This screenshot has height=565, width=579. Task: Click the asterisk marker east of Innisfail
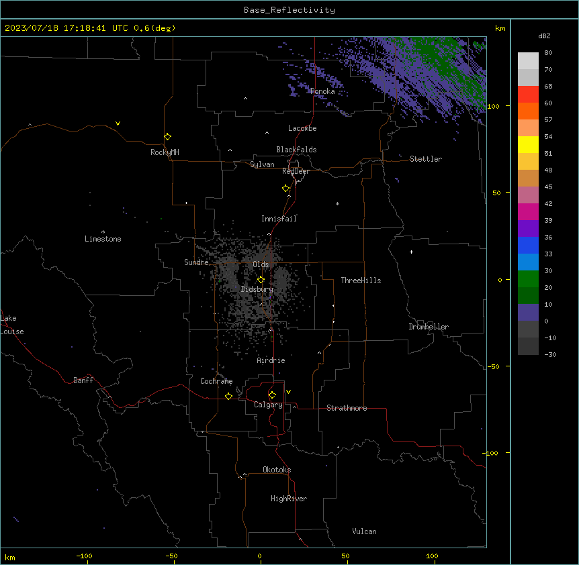337,204
